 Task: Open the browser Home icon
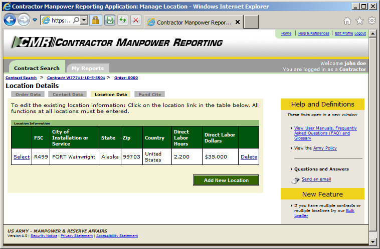pos(347,21)
